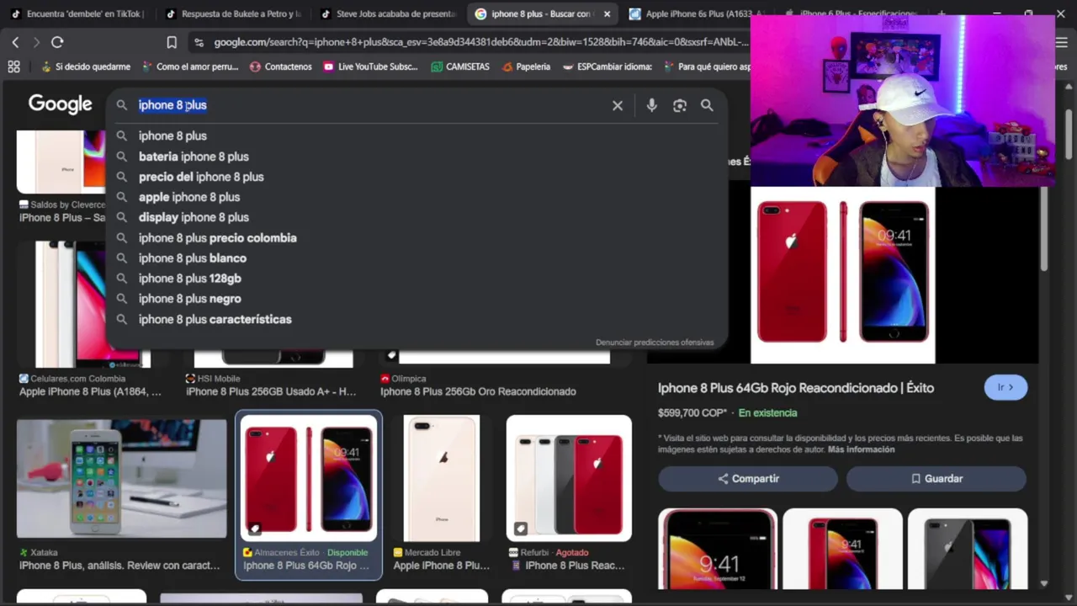The height and width of the screenshot is (606, 1077).
Task: Open 'Si decido quedarme' bookmark
Action: coord(84,66)
